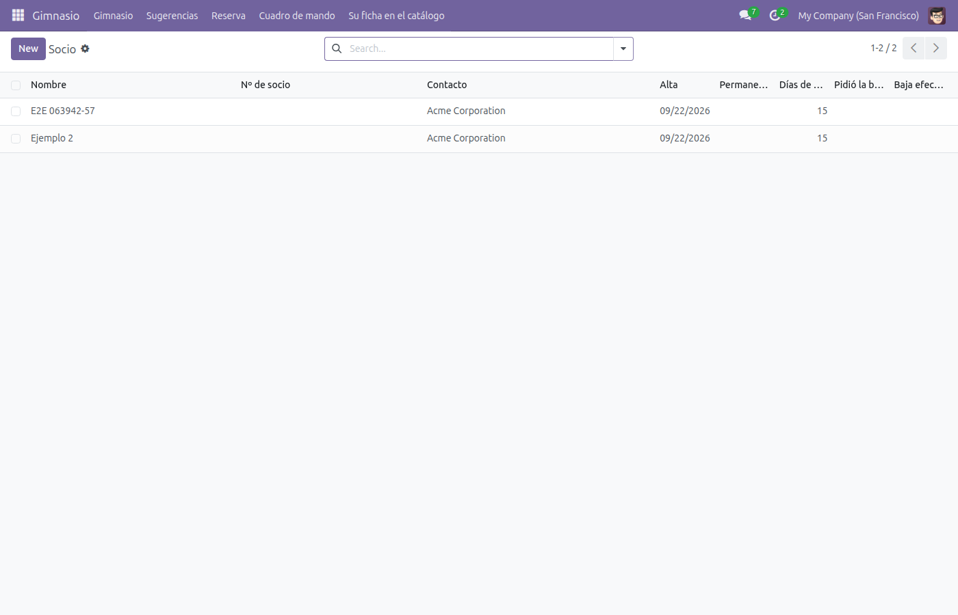Image resolution: width=958 pixels, height=615 pixels.
Task: Open the activities clock icon
Action: click(775, 15)
